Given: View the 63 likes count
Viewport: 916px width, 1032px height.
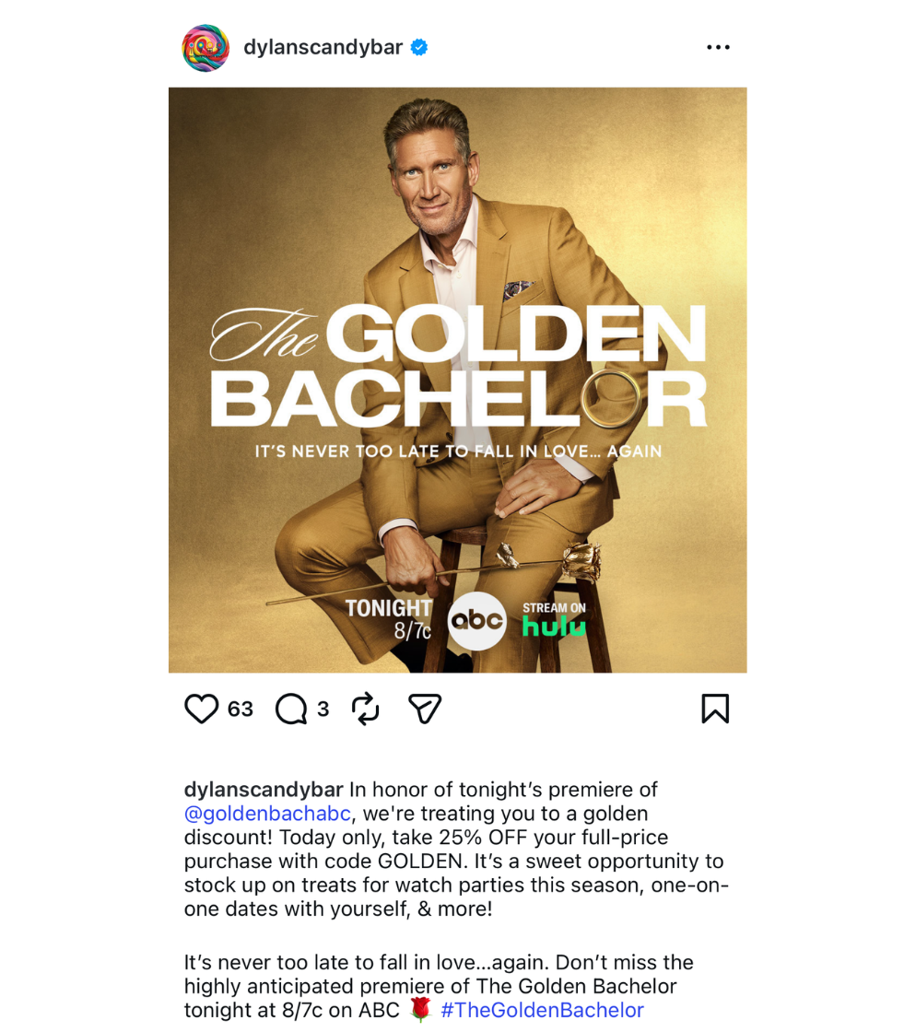Looking at the screenshot, I should click(x=241, y=709).
